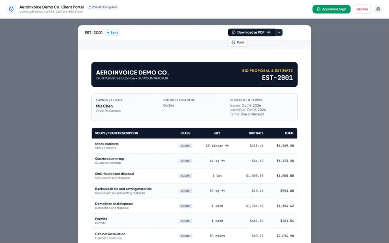Click the $553.80 total cell
This screenshot has width=389, height=243.
pos(287,191)
